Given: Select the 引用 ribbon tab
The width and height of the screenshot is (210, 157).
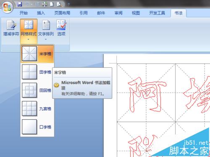Looking at the screenshot, I should coord(84,13).
